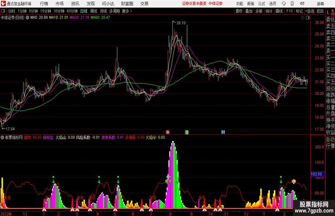Expand the 股票指标网 sub-indicator dropdown

(2, 137)
